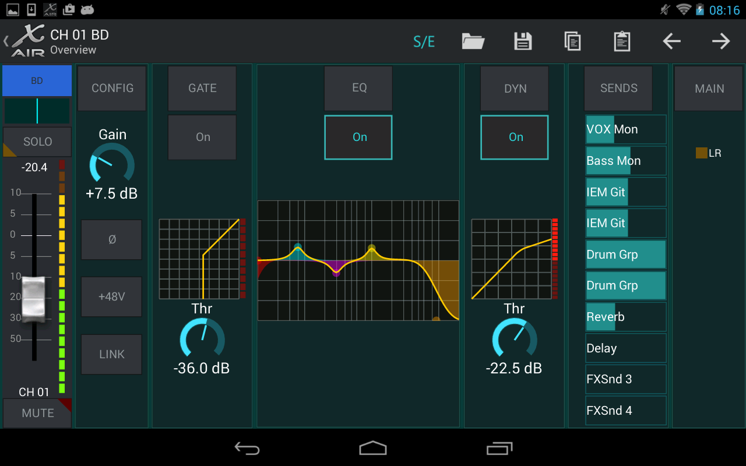Viewport: 746px width, 466px height.
Task: Open the SENDS detail view
Action: coord(618,88)
